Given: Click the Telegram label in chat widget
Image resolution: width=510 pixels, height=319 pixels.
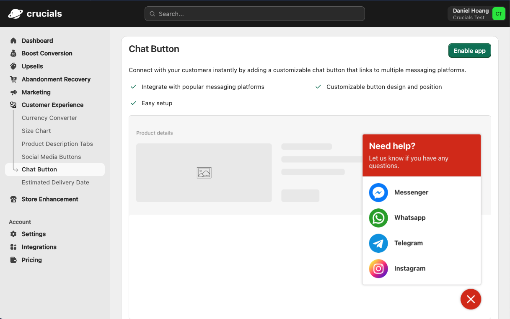Looking at the screenshot, I should (x=409, y=243).
